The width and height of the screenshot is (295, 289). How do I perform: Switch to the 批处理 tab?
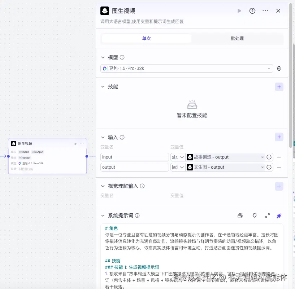click(x=237, y=38)
